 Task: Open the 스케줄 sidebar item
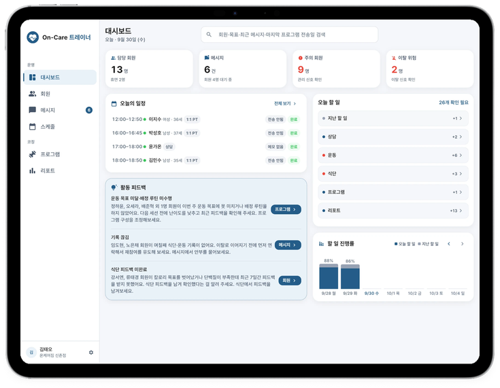pyautogui.click(x=60, y=126)
